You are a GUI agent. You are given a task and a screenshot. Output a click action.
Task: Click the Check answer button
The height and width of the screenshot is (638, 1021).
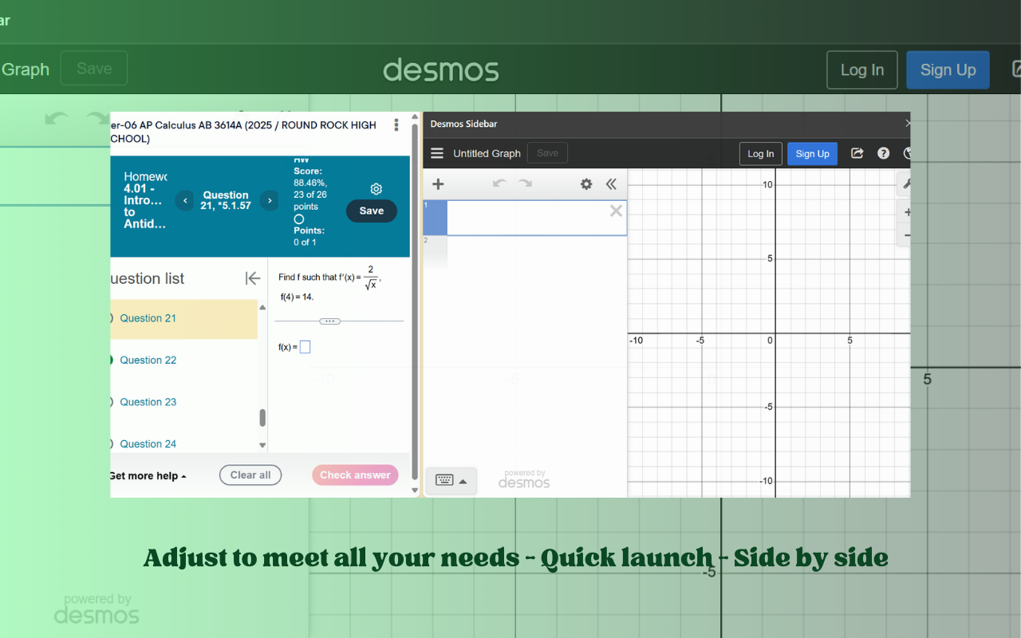point(355,475)
